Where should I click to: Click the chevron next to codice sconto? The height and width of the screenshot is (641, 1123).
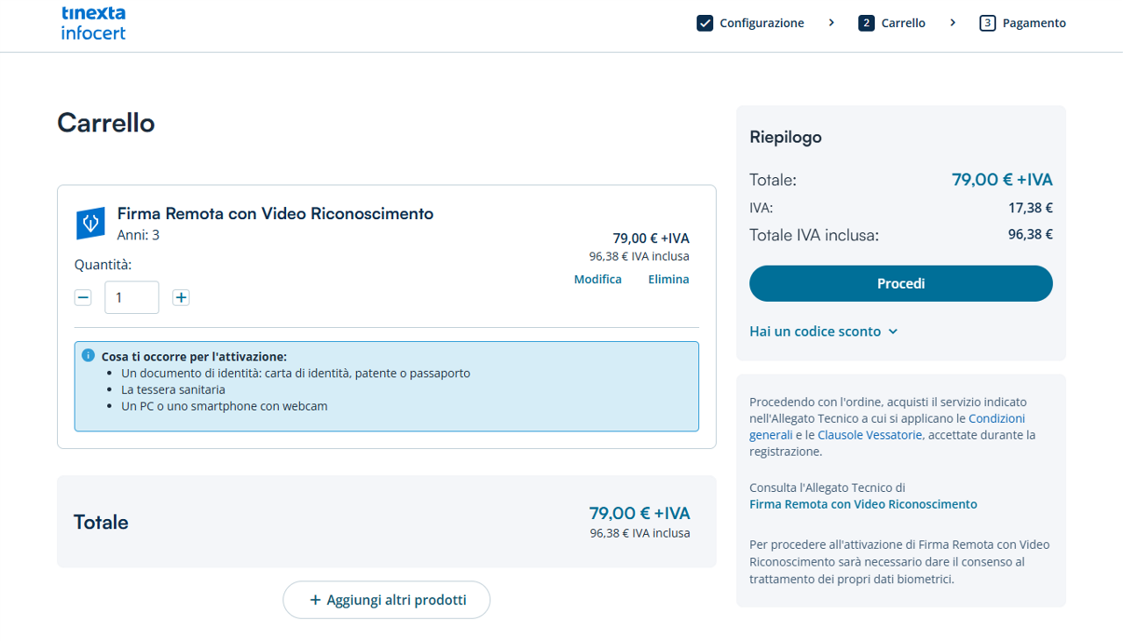[893, 331]
